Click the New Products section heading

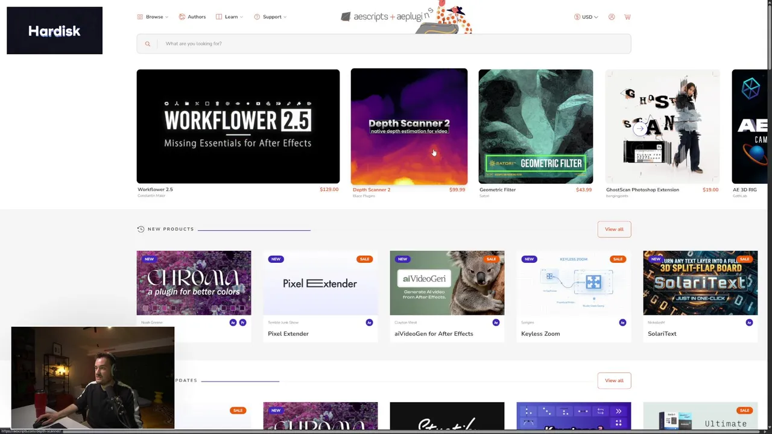pyautogui.click(x=171, y=229)
